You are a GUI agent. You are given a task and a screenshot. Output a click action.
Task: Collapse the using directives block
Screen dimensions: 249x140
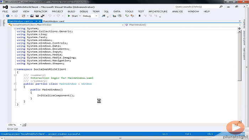pyautogui.click(x=15, y=28)
